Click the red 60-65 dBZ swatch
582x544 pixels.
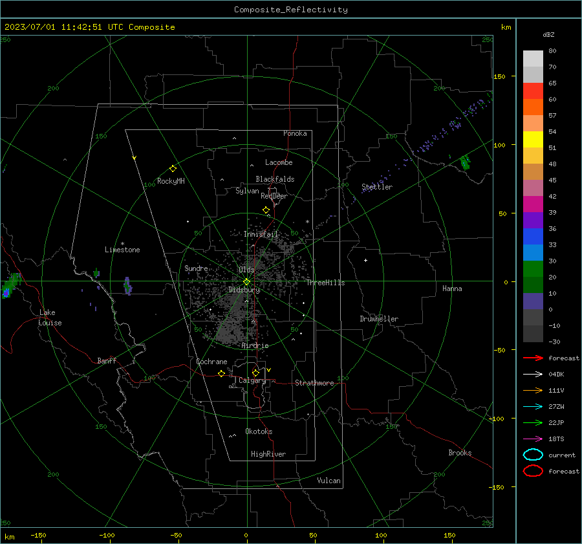[x=533, y=91]
